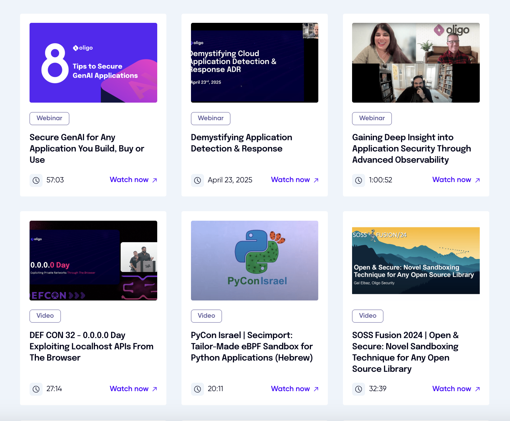Open the 0.0.0.0 Day DEF CON thumbnail
Screen dimensions: 510x421
coord(93,260)
